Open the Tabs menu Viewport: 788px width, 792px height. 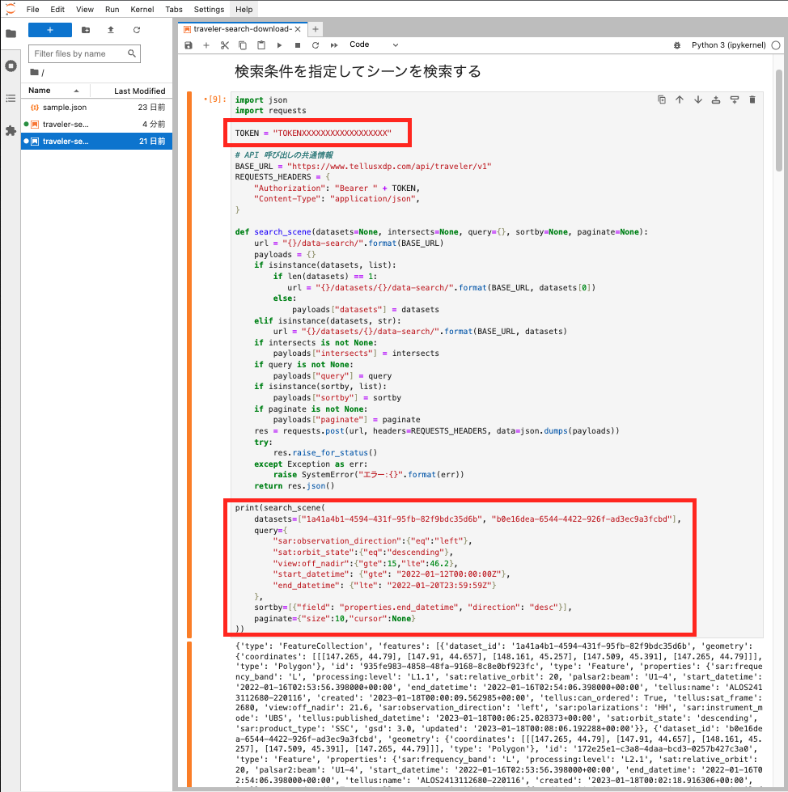(174, 9)
